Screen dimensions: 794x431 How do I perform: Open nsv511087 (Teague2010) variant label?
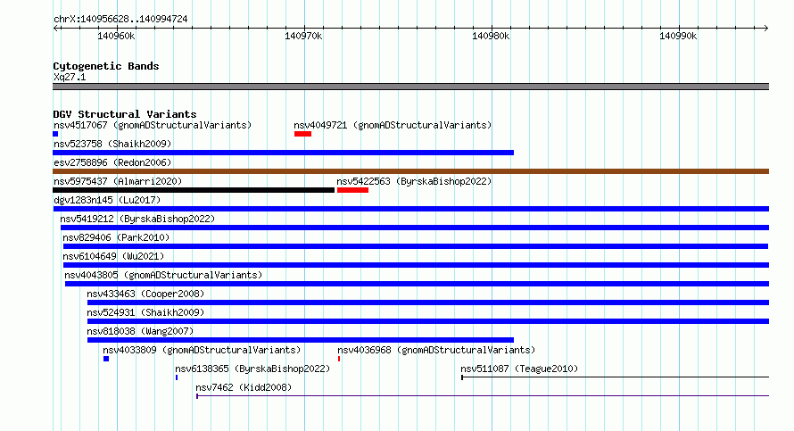point(519,369)
